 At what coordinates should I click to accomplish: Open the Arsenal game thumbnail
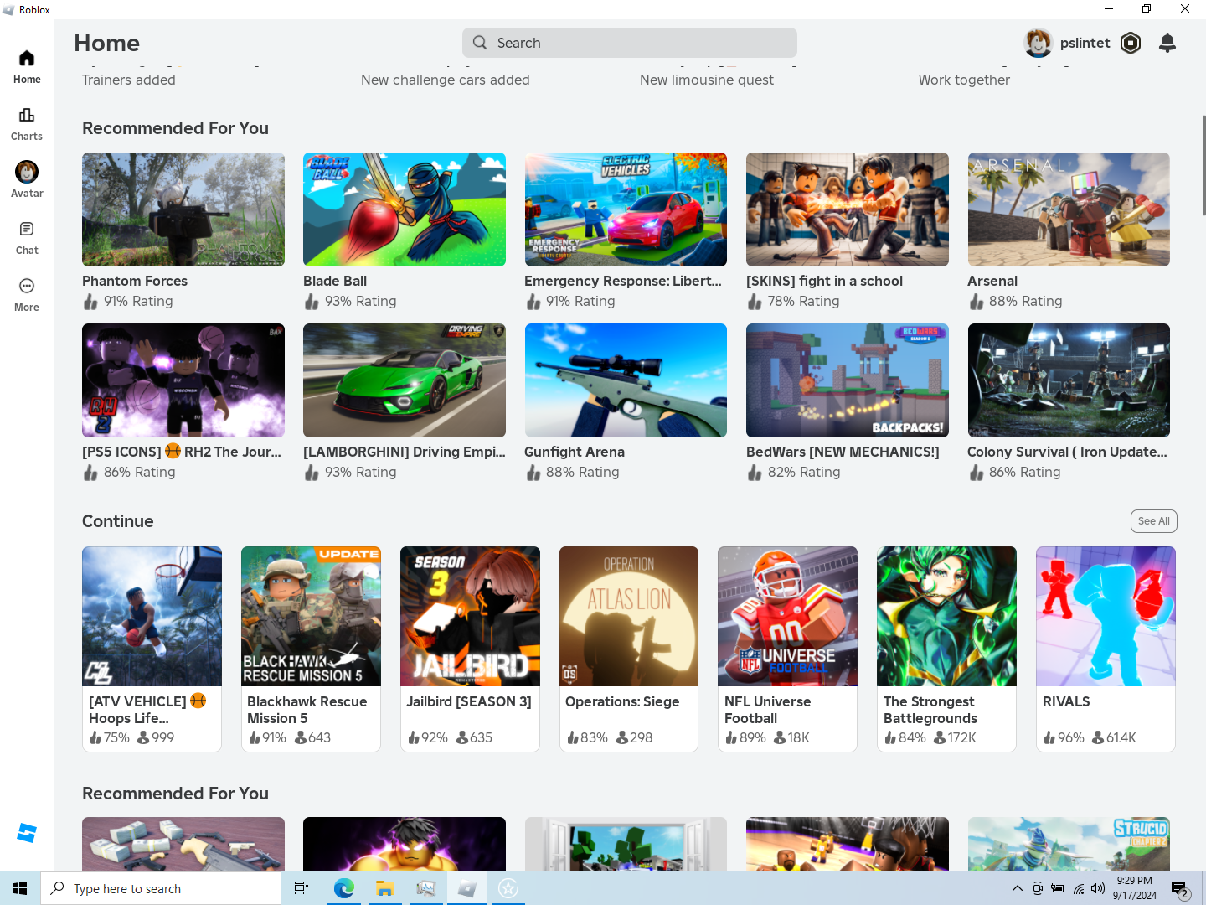click(x=1069, y=209)
